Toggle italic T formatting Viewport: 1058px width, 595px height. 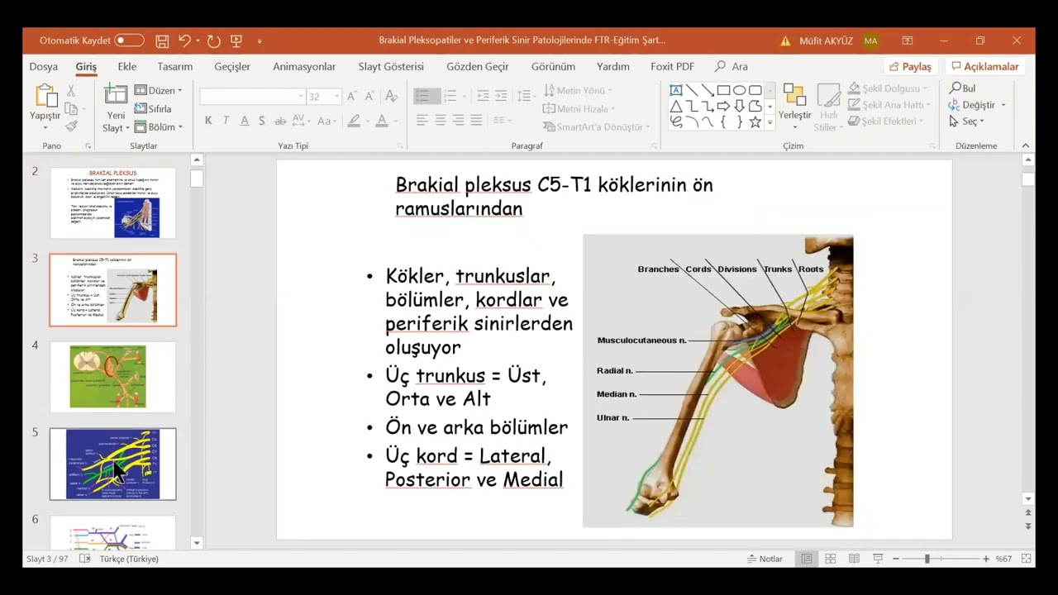(x=226, y=121)
